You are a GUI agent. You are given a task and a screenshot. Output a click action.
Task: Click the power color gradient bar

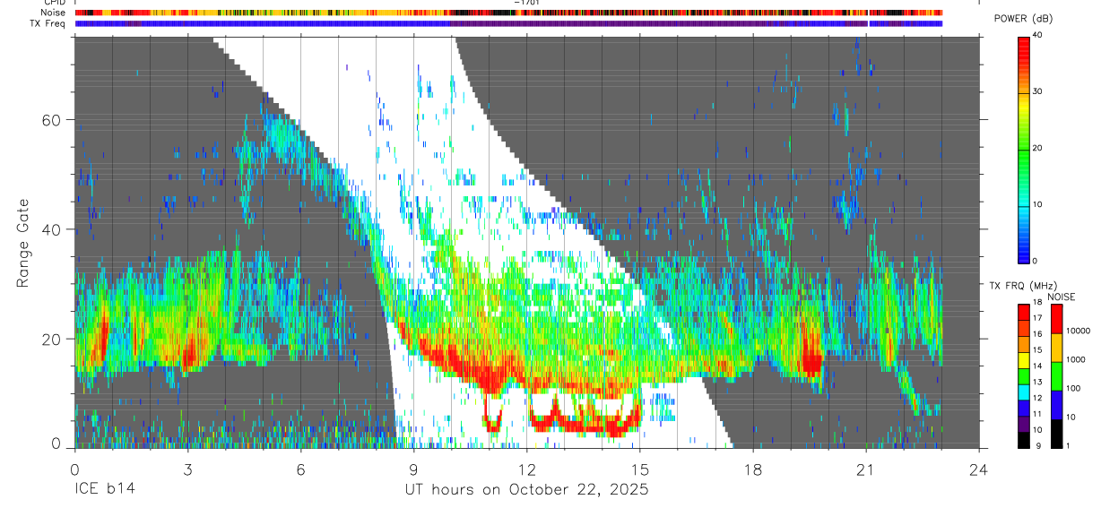(x=1024, y=149)
